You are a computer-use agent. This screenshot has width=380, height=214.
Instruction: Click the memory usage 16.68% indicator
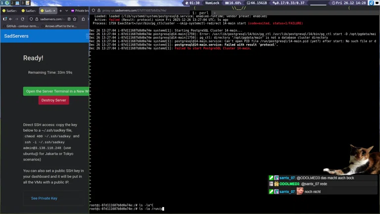[x=233, y=3]
